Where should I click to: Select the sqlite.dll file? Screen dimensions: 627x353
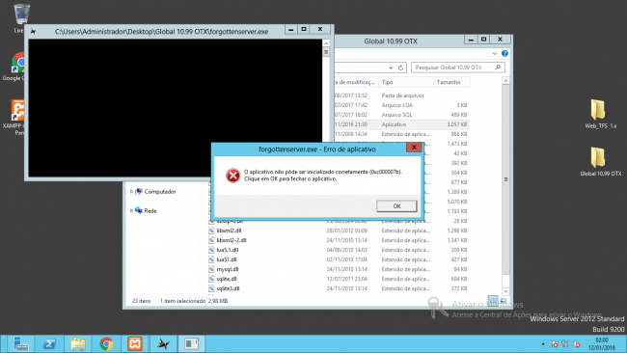tap(227, 279)
